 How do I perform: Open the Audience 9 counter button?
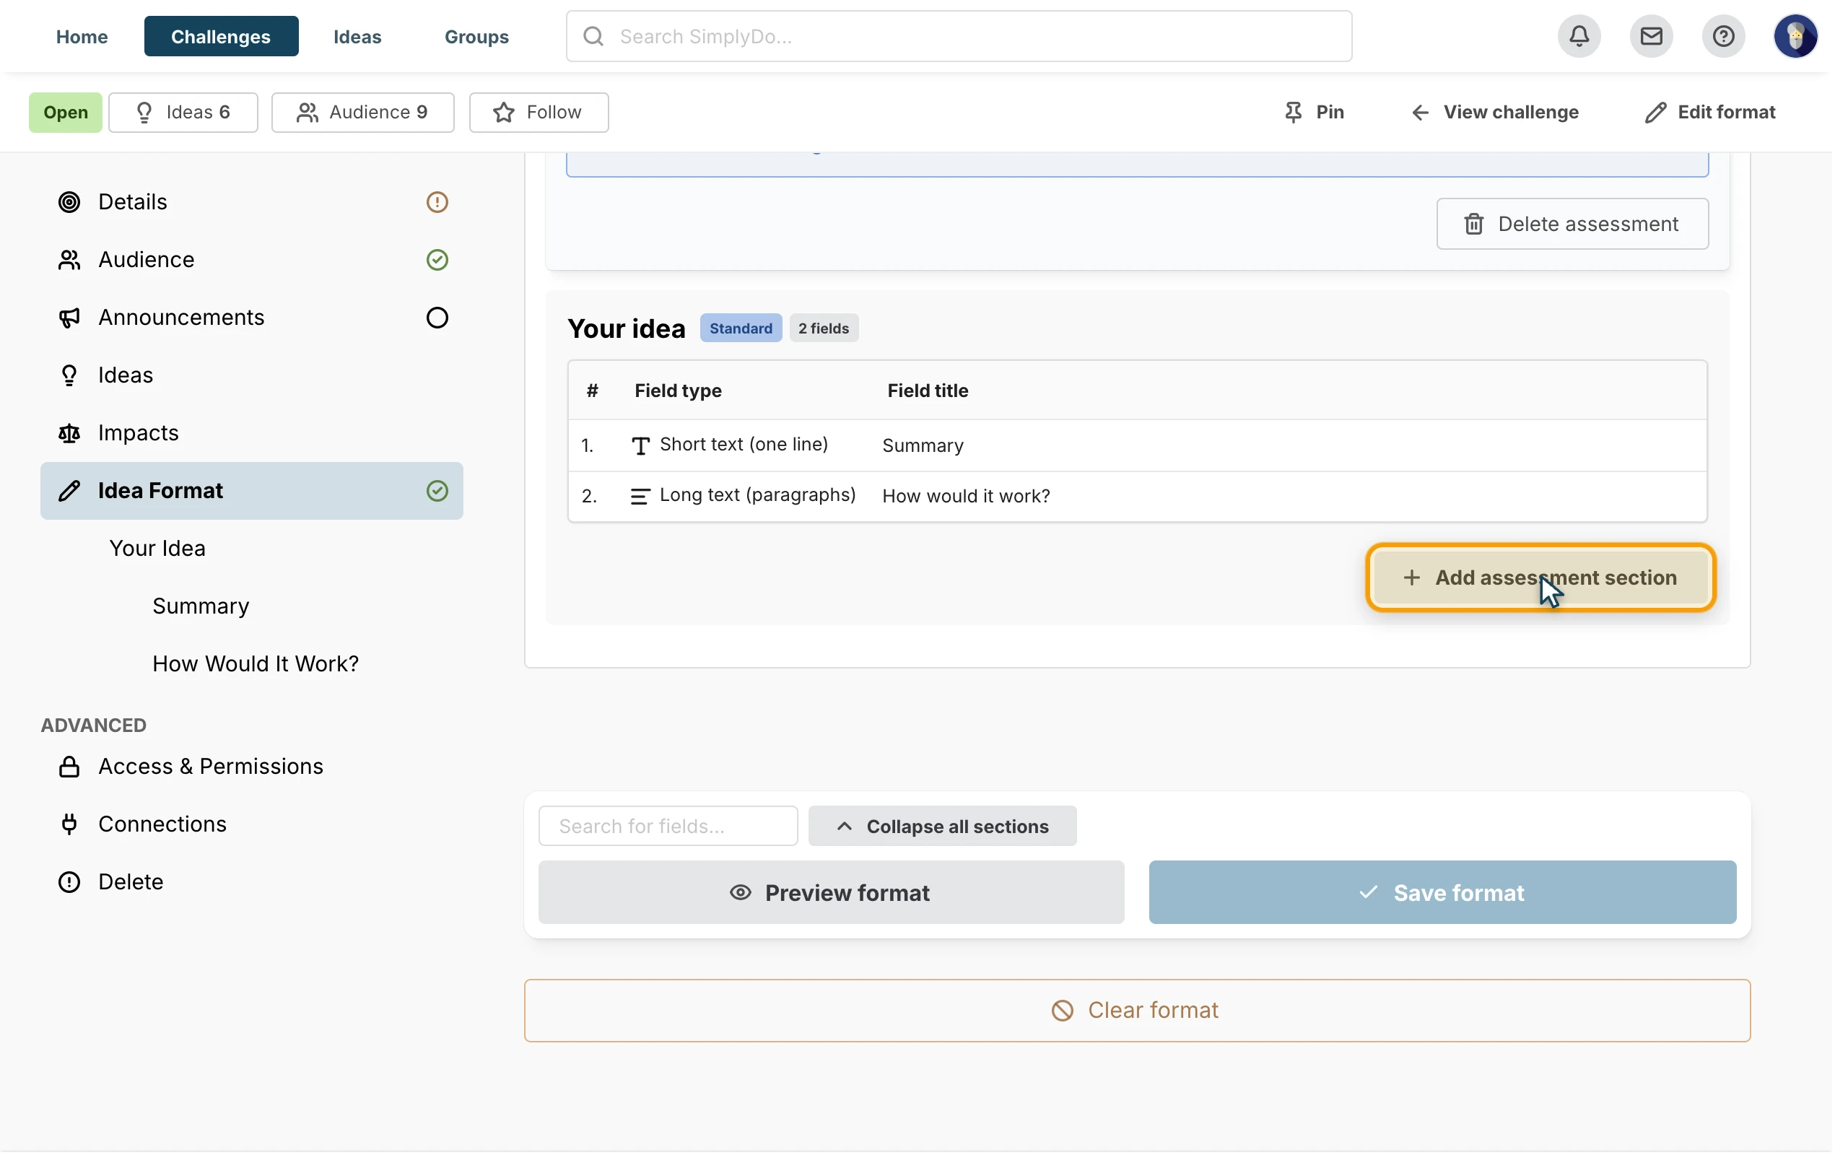point(362,113)
